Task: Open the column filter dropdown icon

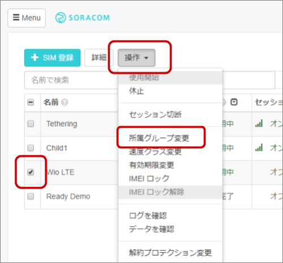Action: pyautogui.click(x=234, y=102)
